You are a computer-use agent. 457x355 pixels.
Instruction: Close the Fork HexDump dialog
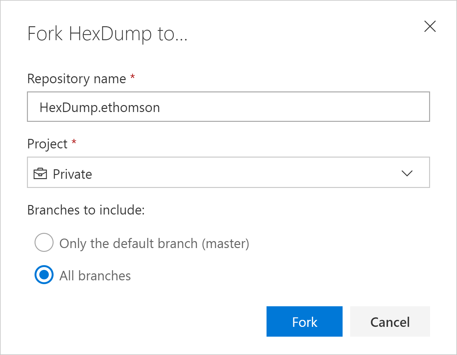point(430,26)
